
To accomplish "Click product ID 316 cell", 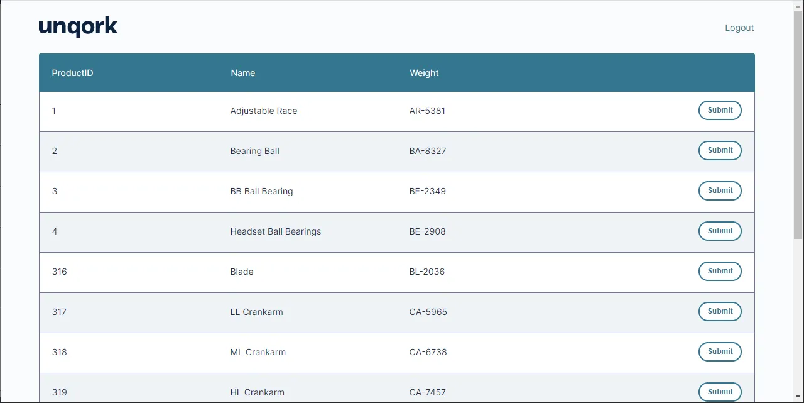I will tap(59, 272).
